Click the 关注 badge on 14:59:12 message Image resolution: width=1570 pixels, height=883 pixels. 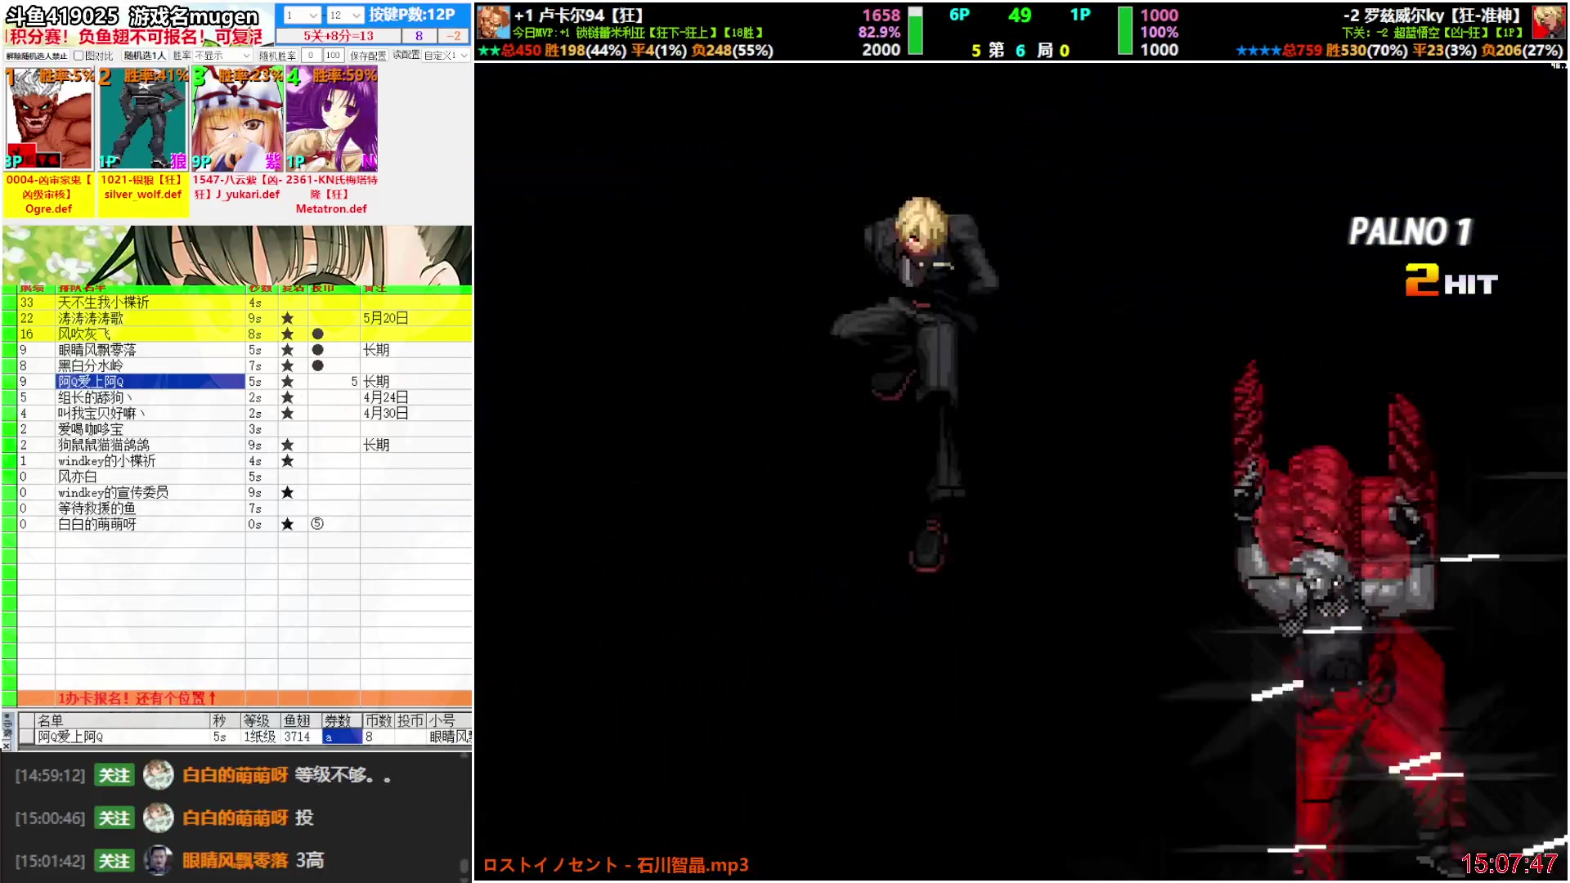[114, 775]
